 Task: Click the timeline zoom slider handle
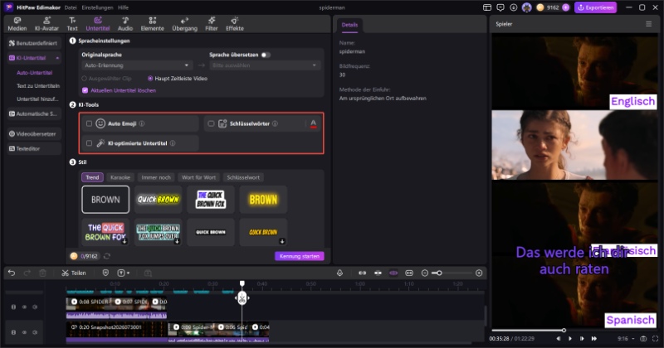tap(440, 273)
